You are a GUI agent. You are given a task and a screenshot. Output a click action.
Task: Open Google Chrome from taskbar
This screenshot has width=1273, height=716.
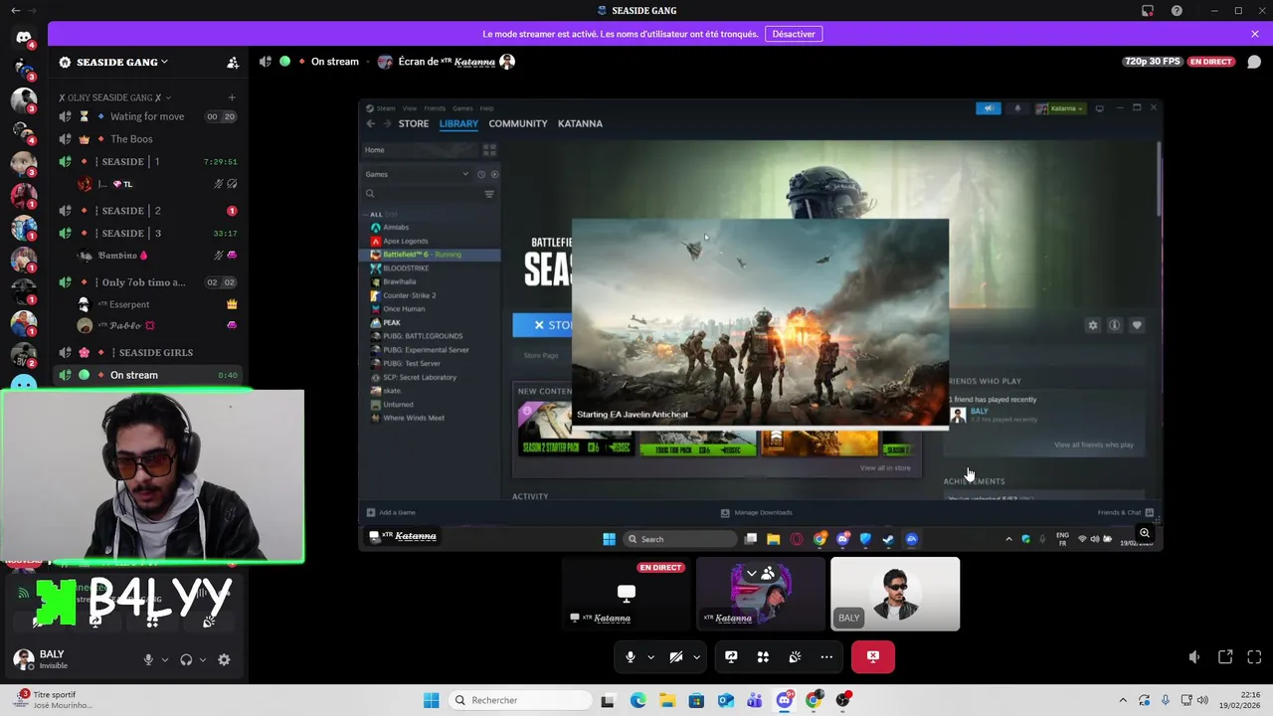point(814,700)
